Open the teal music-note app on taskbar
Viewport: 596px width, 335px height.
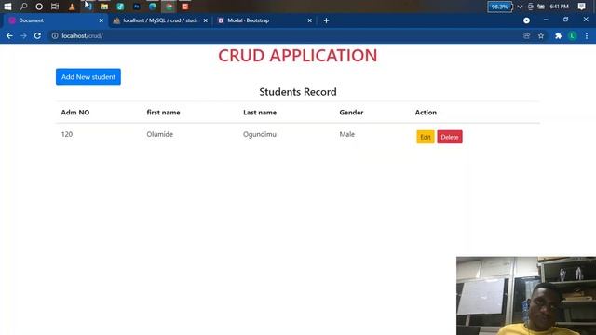pyautogui.click(x=120, y=7)
